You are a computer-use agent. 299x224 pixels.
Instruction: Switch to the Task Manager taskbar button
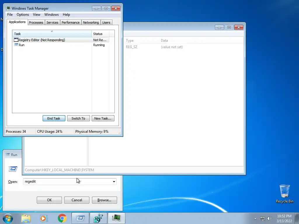(117, 218)
